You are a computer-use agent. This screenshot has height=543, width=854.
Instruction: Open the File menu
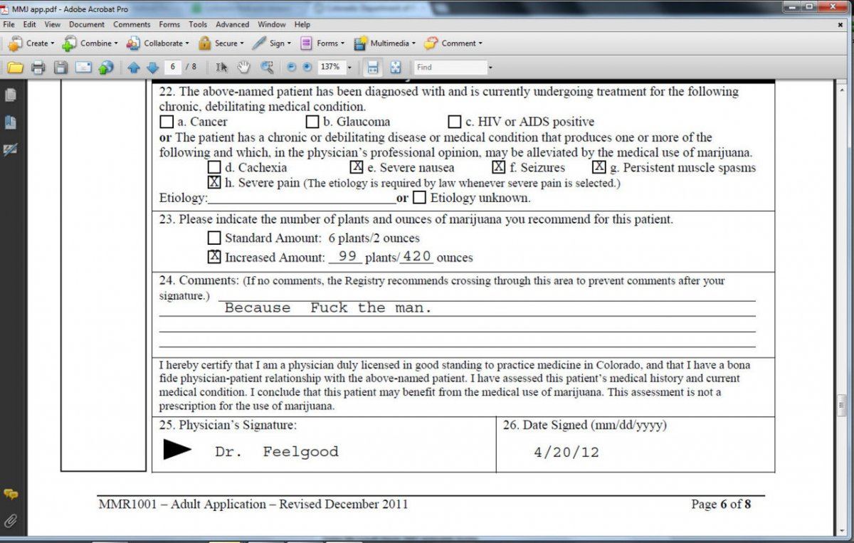pos(9,24)
